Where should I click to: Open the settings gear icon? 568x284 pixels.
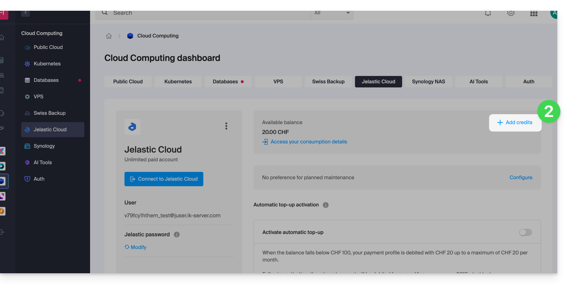(x=511, y=13)
